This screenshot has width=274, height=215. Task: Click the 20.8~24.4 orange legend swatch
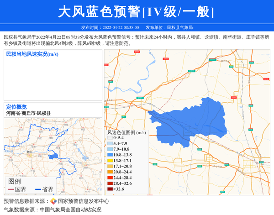click(x=110, y=172)
